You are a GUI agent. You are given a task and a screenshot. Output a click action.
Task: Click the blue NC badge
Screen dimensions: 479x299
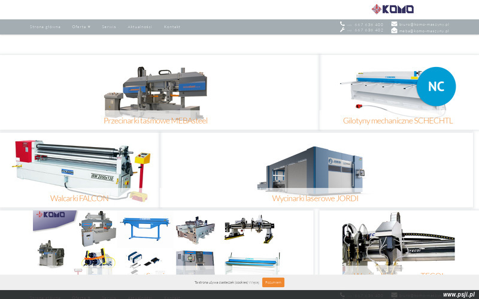click(436, 86)
